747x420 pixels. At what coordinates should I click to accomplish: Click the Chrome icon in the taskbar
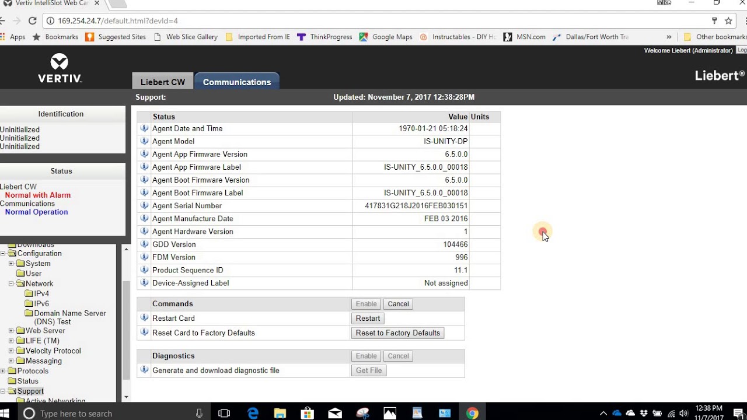click(x=472, y=413)
